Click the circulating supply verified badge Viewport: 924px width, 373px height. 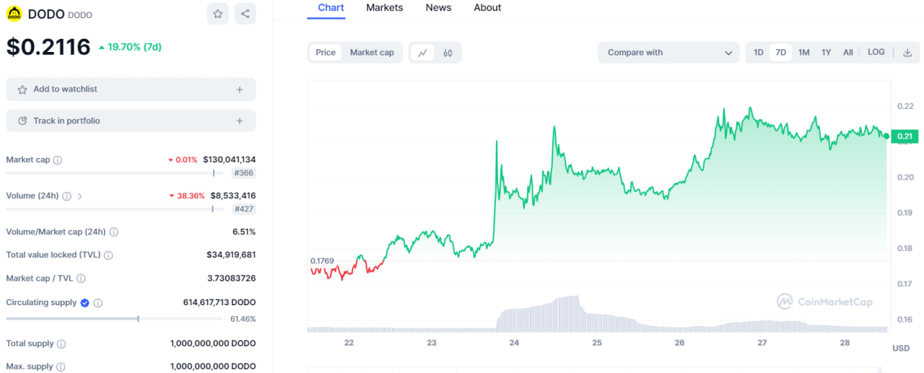tap(84, 303)
